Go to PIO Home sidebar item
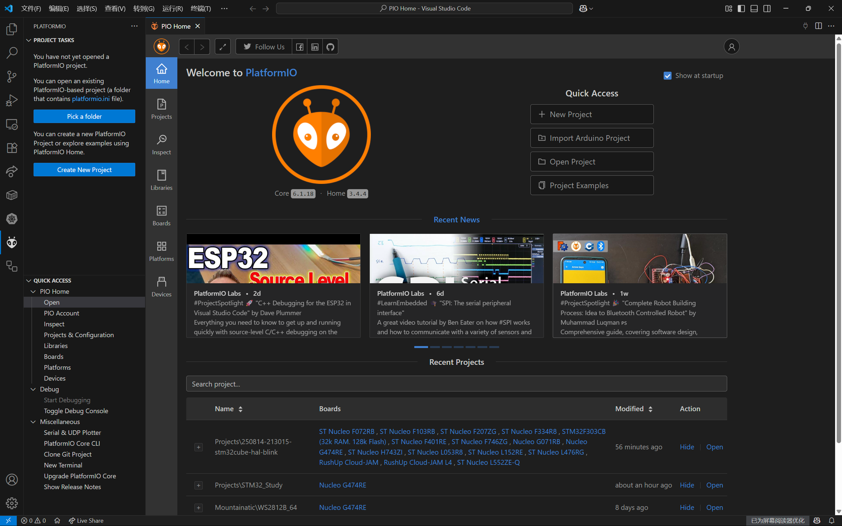Viewport: 842px width, 526px height. (x=162, y=73)
